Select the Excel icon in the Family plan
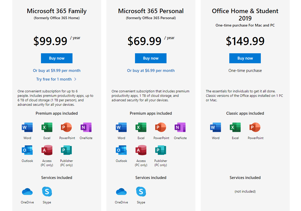 47,127
